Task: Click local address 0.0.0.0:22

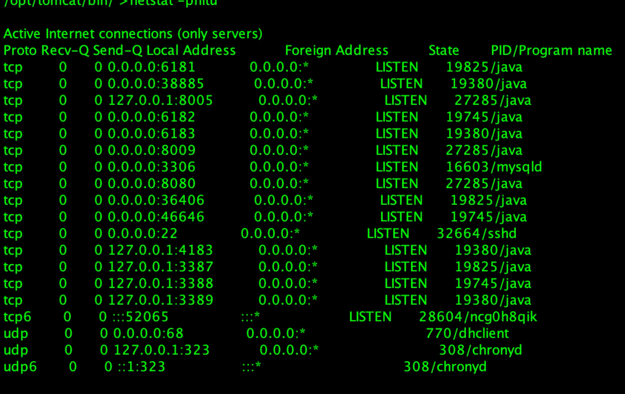Action: pyautogui.click(x=142, y=234)
